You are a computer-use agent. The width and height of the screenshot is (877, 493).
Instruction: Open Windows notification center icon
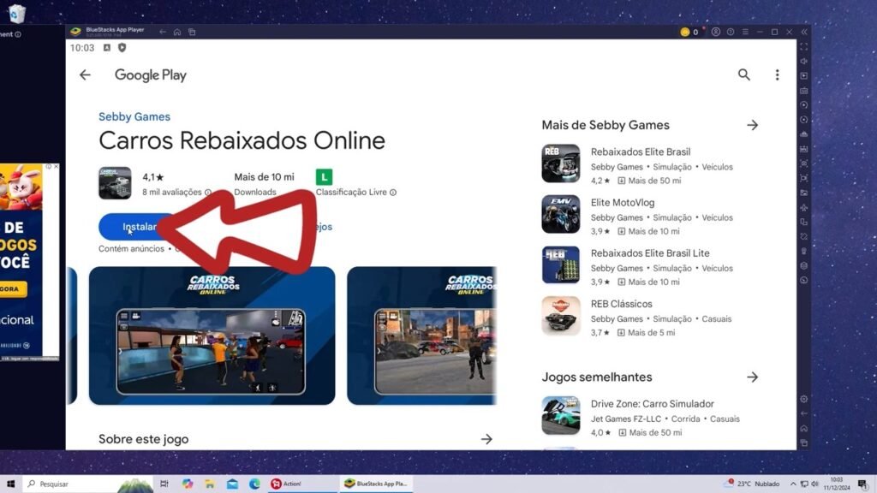click(863, 484)
